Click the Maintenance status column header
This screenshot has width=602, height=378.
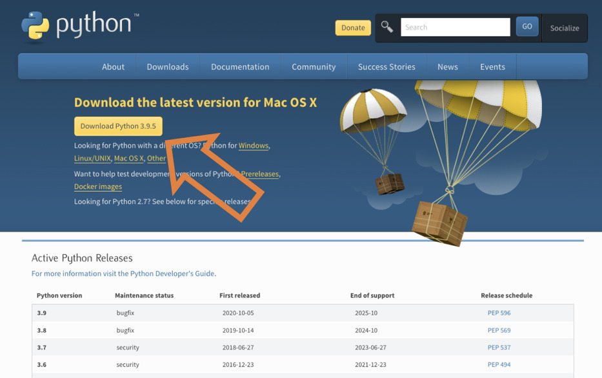[145, 295]
